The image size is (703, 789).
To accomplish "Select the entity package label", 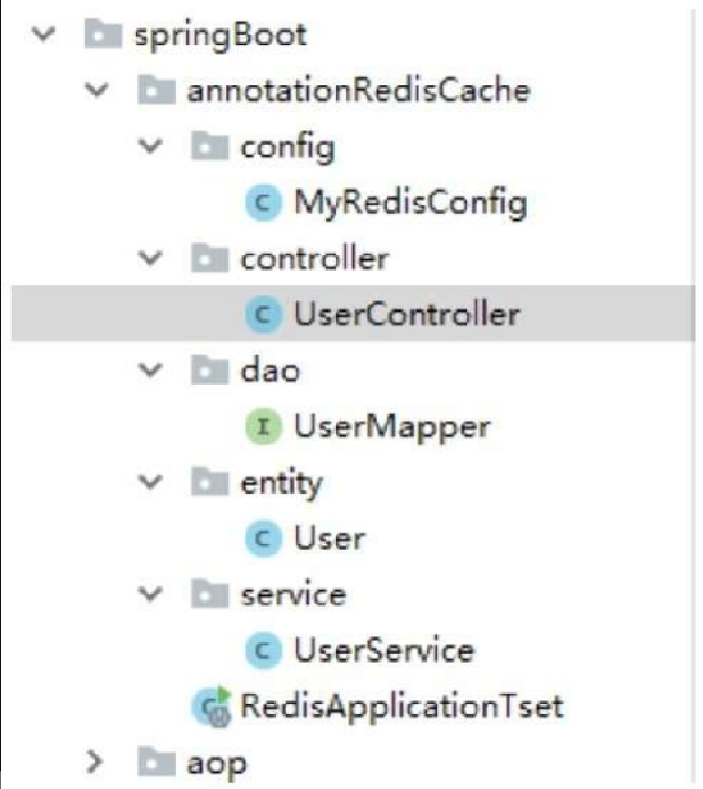I will 281,484.
